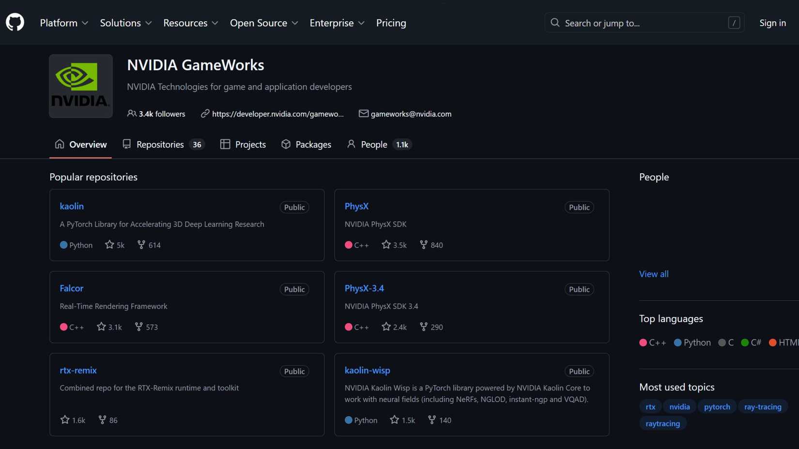
Task: Click the fork icon on rtx-remix card
Action: coord(102,420)
